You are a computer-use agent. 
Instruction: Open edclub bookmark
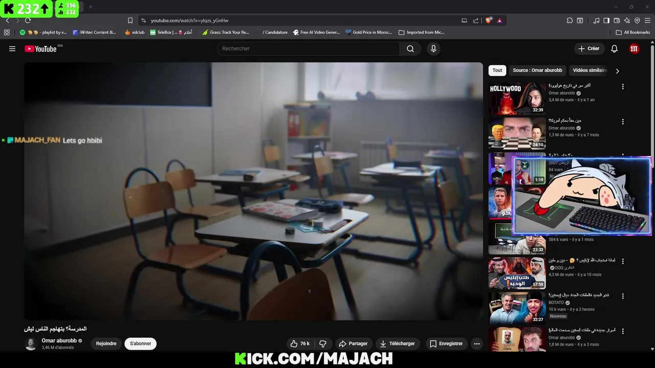[135, 32]
